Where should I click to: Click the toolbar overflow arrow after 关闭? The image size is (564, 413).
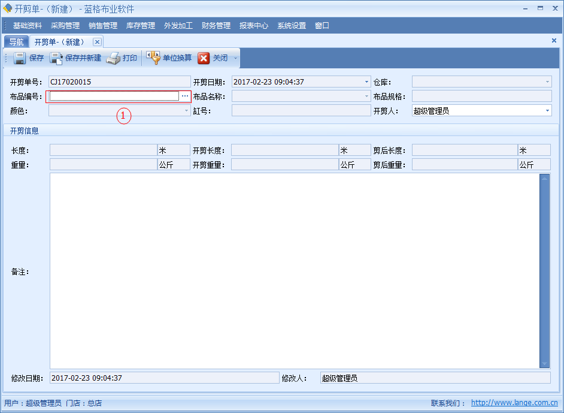click(x=236, y=59)
